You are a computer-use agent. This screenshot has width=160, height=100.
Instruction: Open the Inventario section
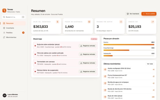(x=14, y=28)
